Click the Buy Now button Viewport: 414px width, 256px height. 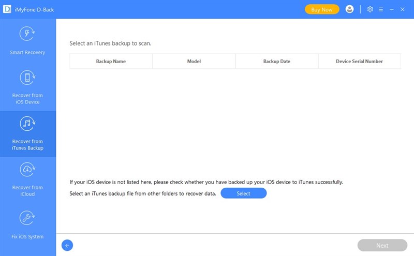[322, 9]
